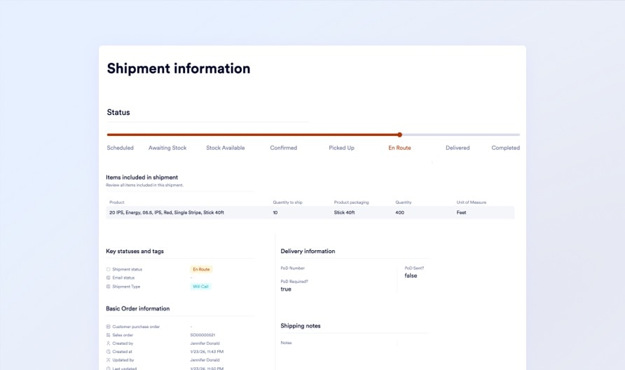Click the Unit of Measure column header
This screenshot has height=370, width=625.
coord(471,202)
